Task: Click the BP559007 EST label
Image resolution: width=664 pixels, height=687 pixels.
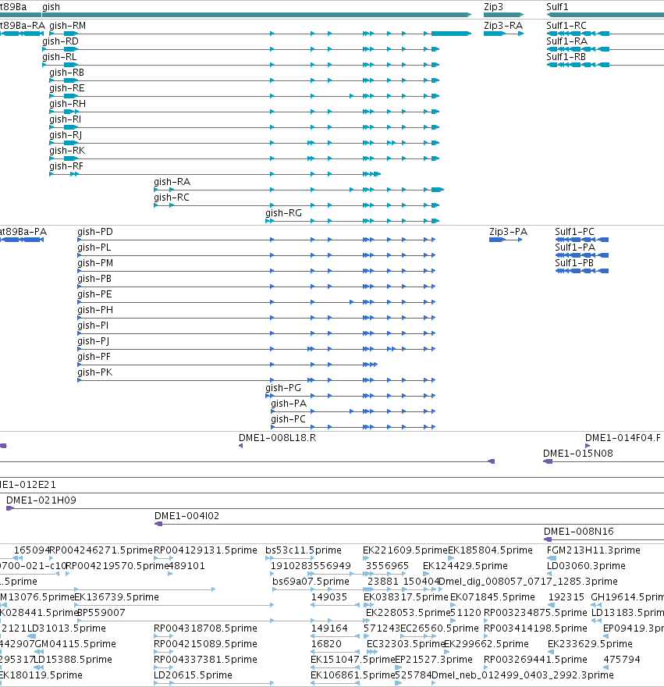Action: tap(101, 613)
